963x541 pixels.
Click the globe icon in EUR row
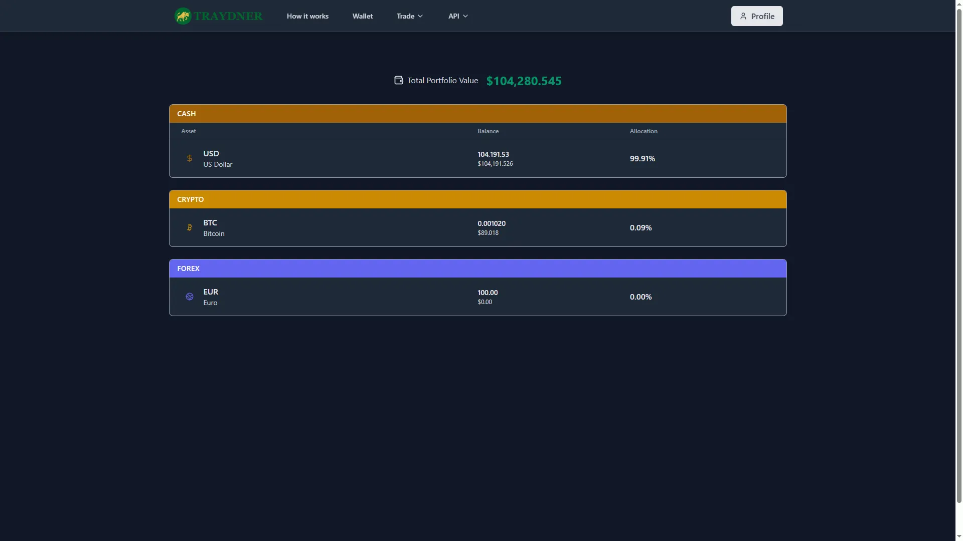tap(190, 297)
